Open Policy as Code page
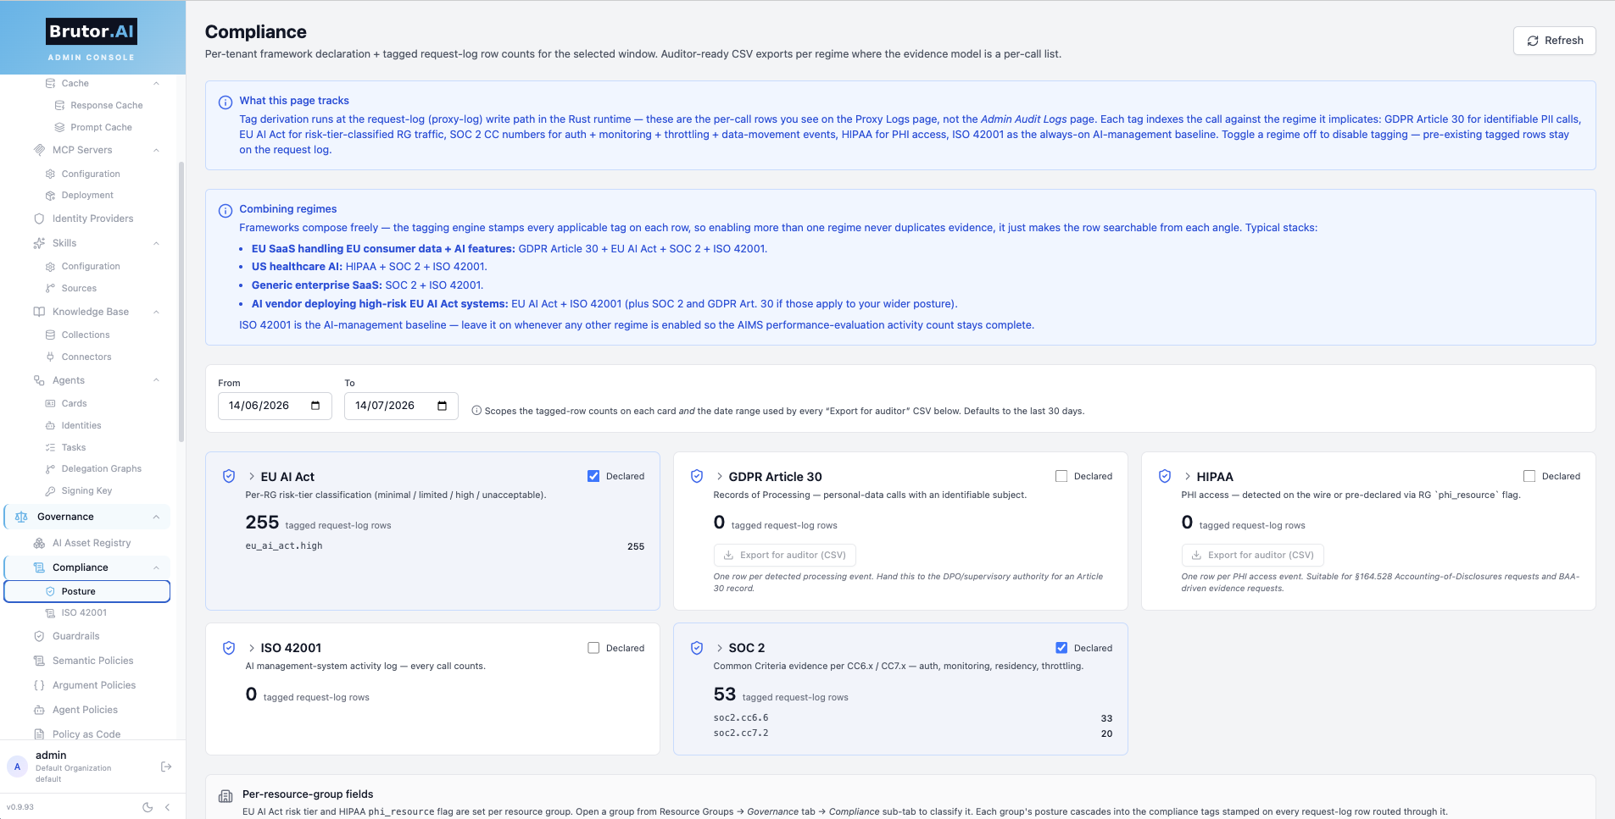 coord(87,733)
